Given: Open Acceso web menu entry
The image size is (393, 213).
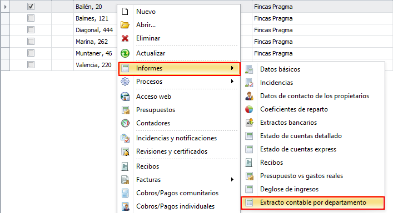Looking at the screenshot, I should tap(153, 97).
